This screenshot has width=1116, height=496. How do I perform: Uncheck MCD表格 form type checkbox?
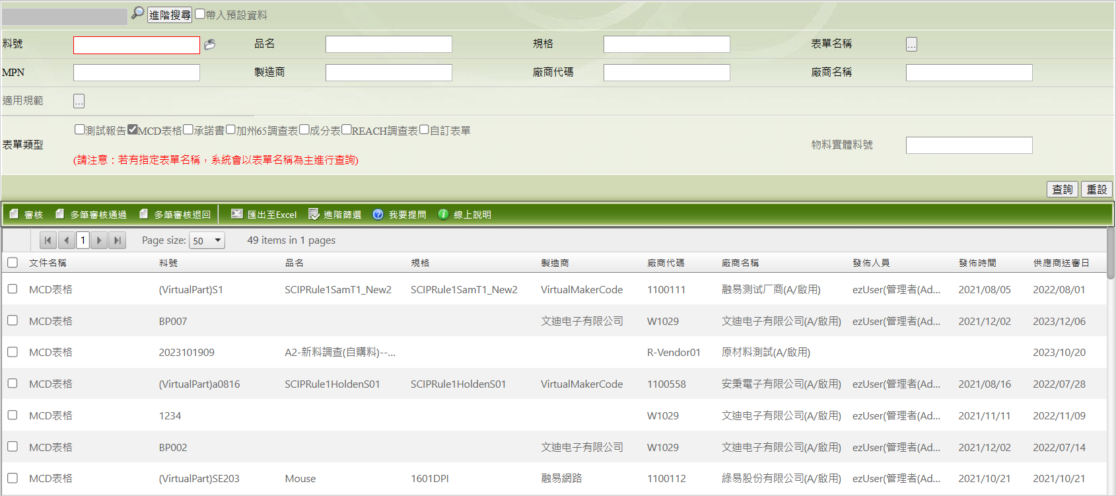point(133,129)
